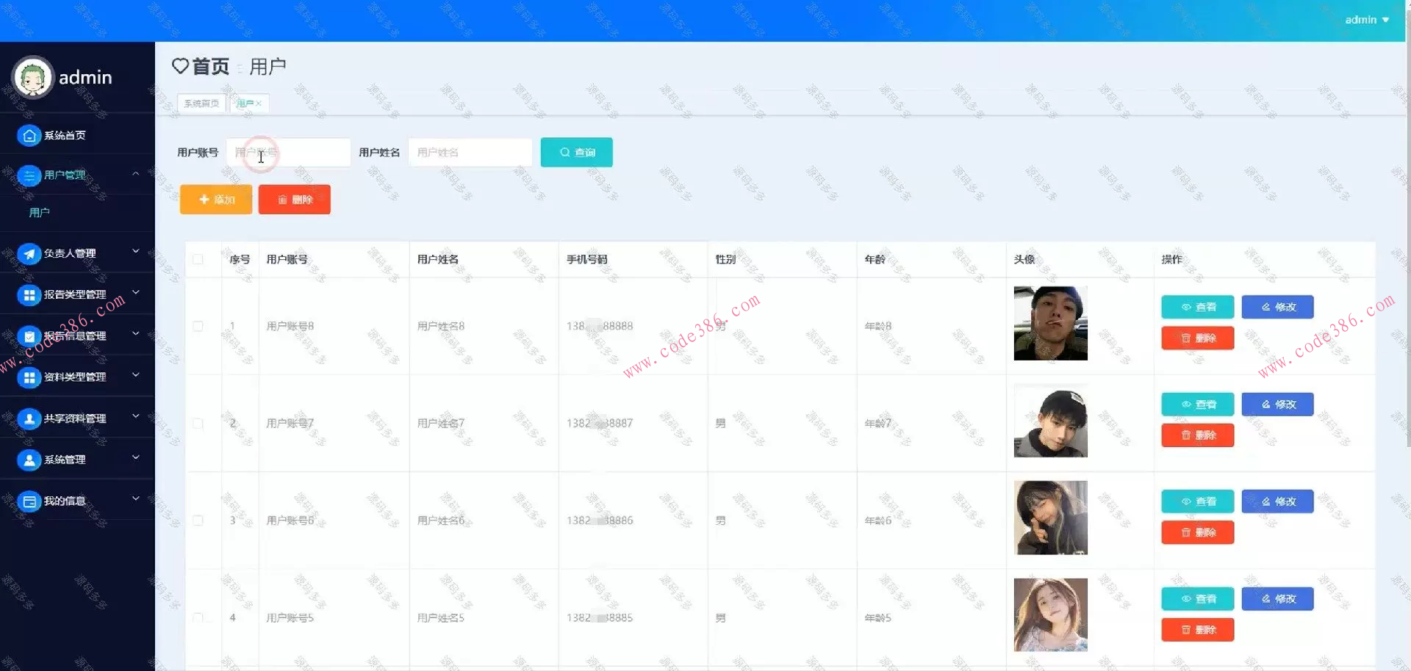1411x671 pixels.
Task: Check the checkbox for row 用户账号8
Action: (x=198, y=326)
